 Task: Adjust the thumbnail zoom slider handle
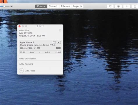point(4,6)
